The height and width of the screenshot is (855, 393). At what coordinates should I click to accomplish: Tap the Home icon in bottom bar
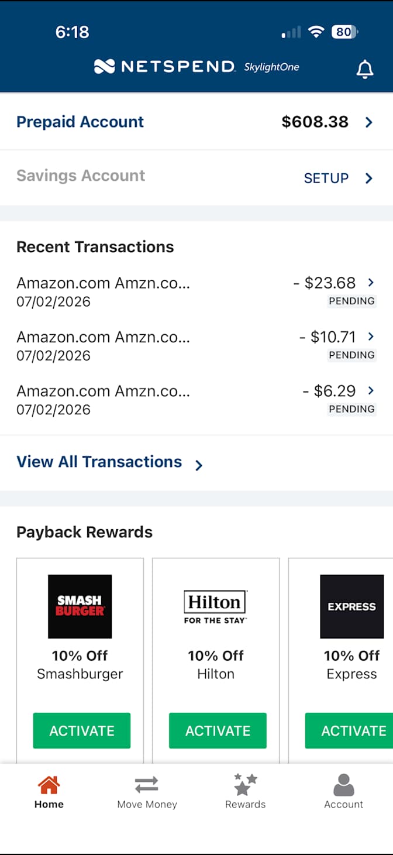coord(49,785)
